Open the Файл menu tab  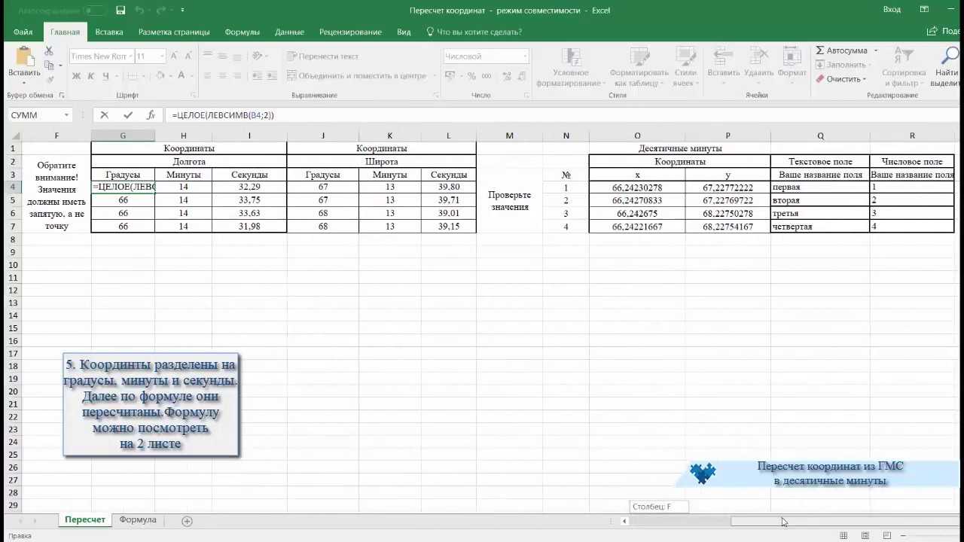(23, 32)
